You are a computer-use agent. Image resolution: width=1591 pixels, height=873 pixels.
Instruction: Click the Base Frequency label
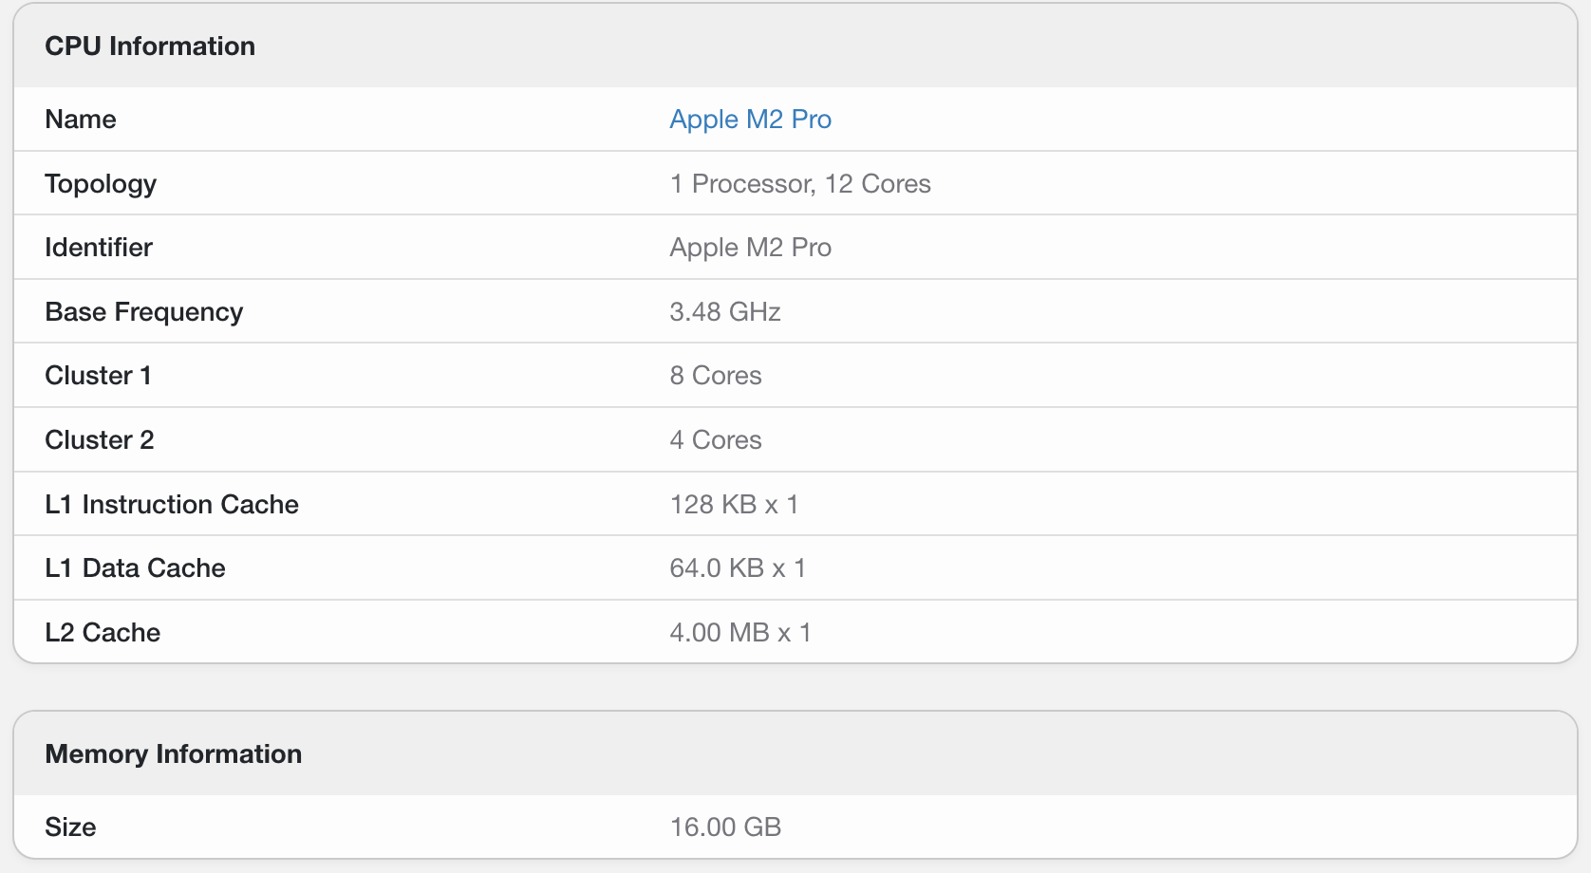(143, 311)
